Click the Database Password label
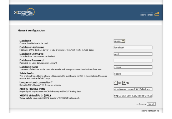This screenshot has width=172, height=119. click(x=32, y=60)
